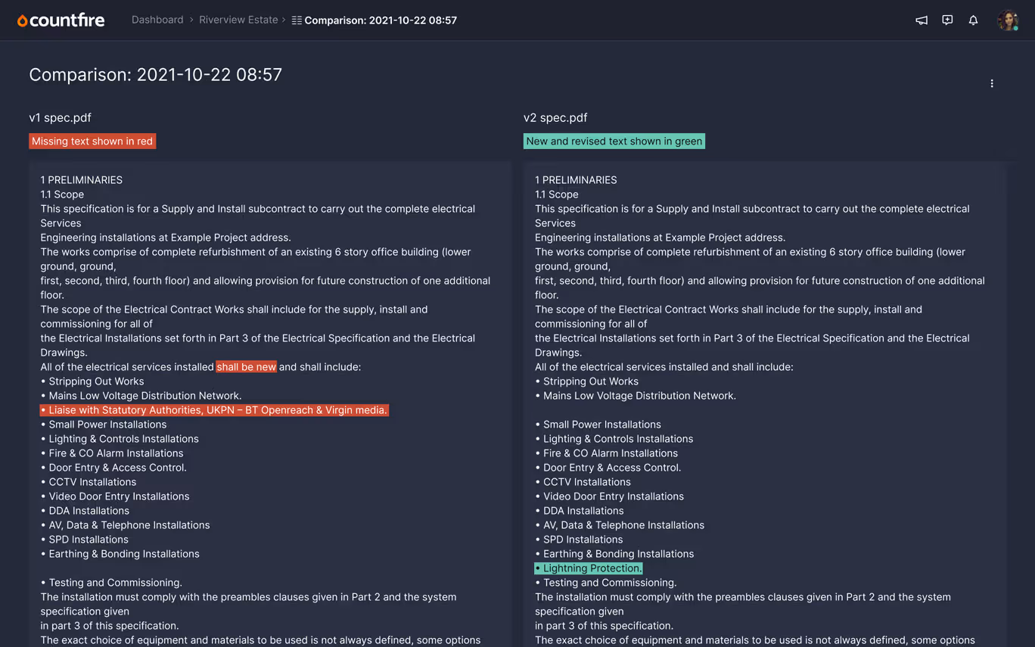Click the 'v1 spec.pdf' heading
The width and height of the screenshot is (1035, 647).
(60, 118)
